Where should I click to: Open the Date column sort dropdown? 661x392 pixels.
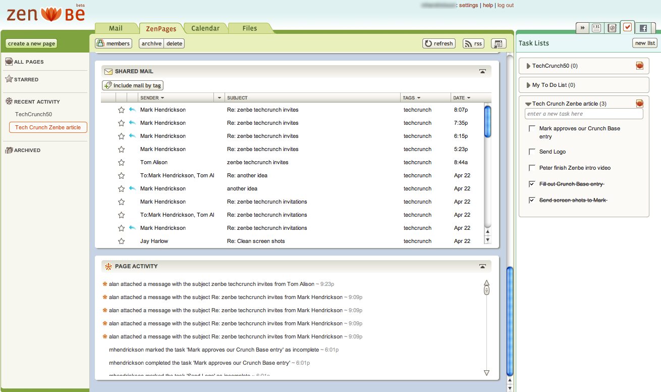[x=469, y=98]
